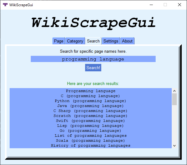Click the Search! button
The image size is (187, 165).
click(93, 68)
